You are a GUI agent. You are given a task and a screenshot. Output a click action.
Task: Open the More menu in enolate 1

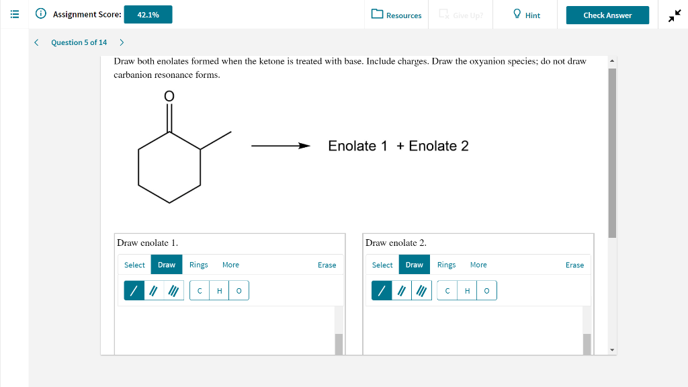pyautogui.click(x=230, y=265)
